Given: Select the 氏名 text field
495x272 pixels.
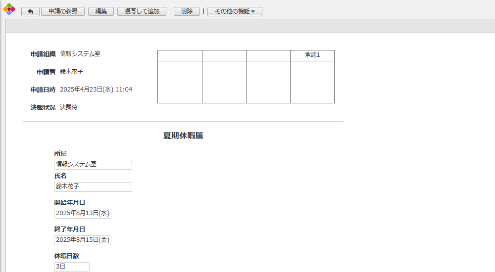Looking at the screenshot, I should [93, 187].
